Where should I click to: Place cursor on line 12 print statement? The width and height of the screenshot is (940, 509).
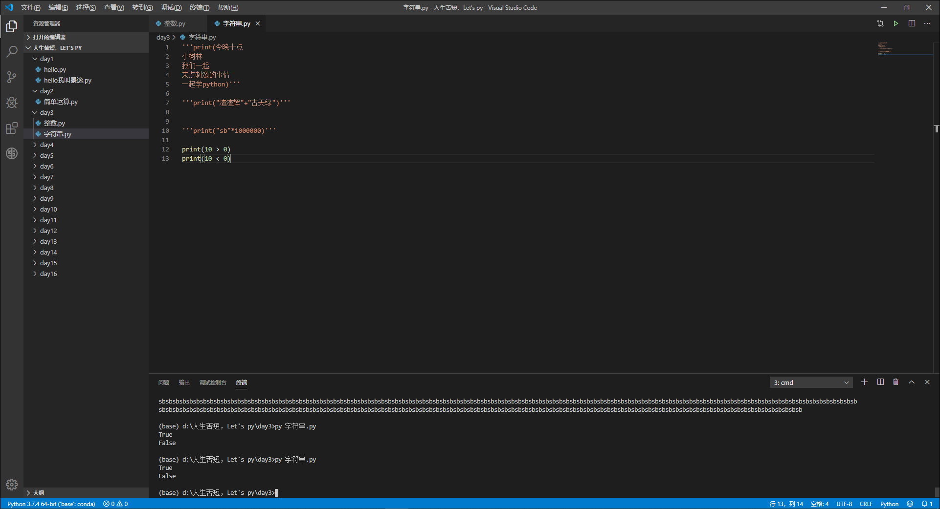[x=206, y=149]
